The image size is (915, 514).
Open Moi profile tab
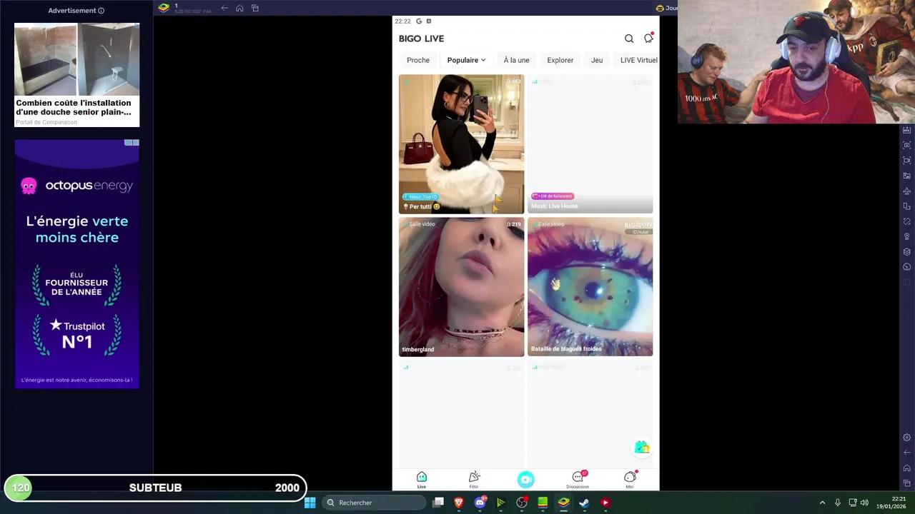point(630,480)
